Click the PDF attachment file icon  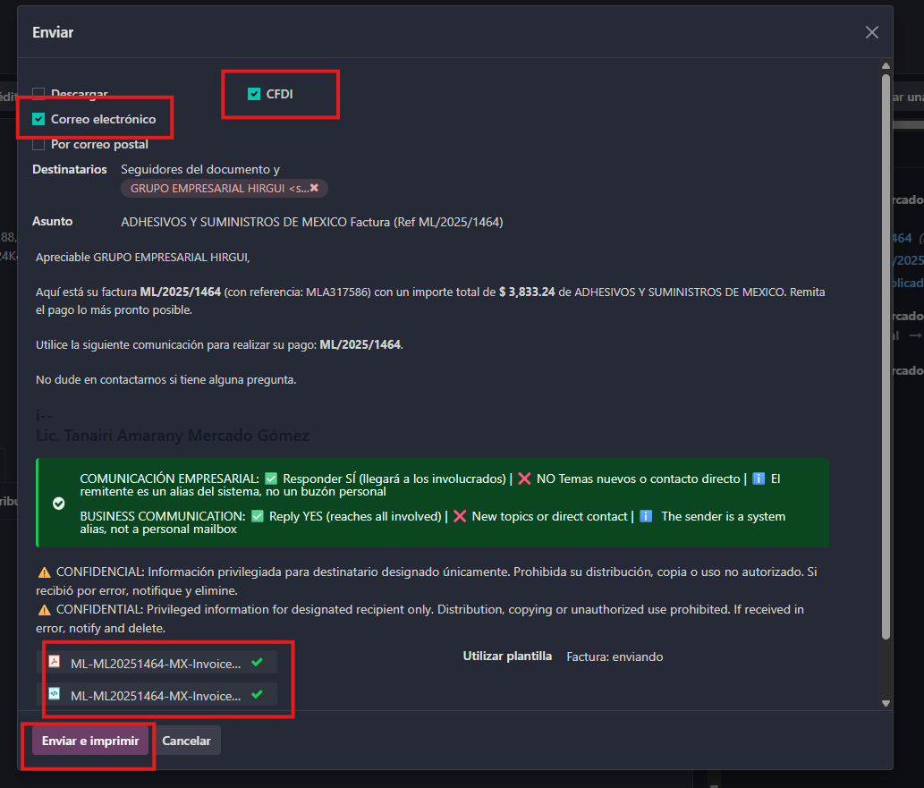tap(55, 661)
